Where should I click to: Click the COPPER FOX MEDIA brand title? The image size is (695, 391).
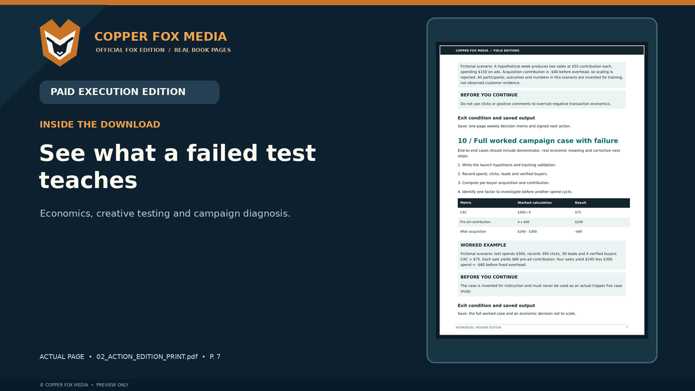tap(160, 37)
